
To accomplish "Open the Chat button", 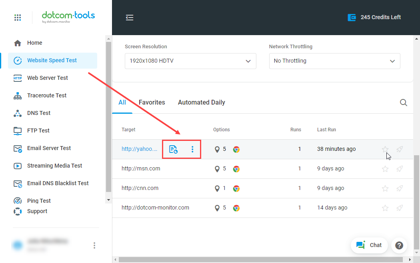I will pos(369,245).
